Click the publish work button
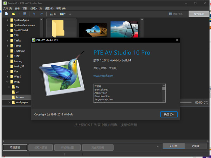The image size is (211, 158). (199, 14)
